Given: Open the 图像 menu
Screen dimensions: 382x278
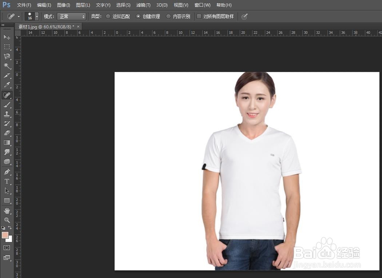Looking at the screenshot, I should (63, 5).
